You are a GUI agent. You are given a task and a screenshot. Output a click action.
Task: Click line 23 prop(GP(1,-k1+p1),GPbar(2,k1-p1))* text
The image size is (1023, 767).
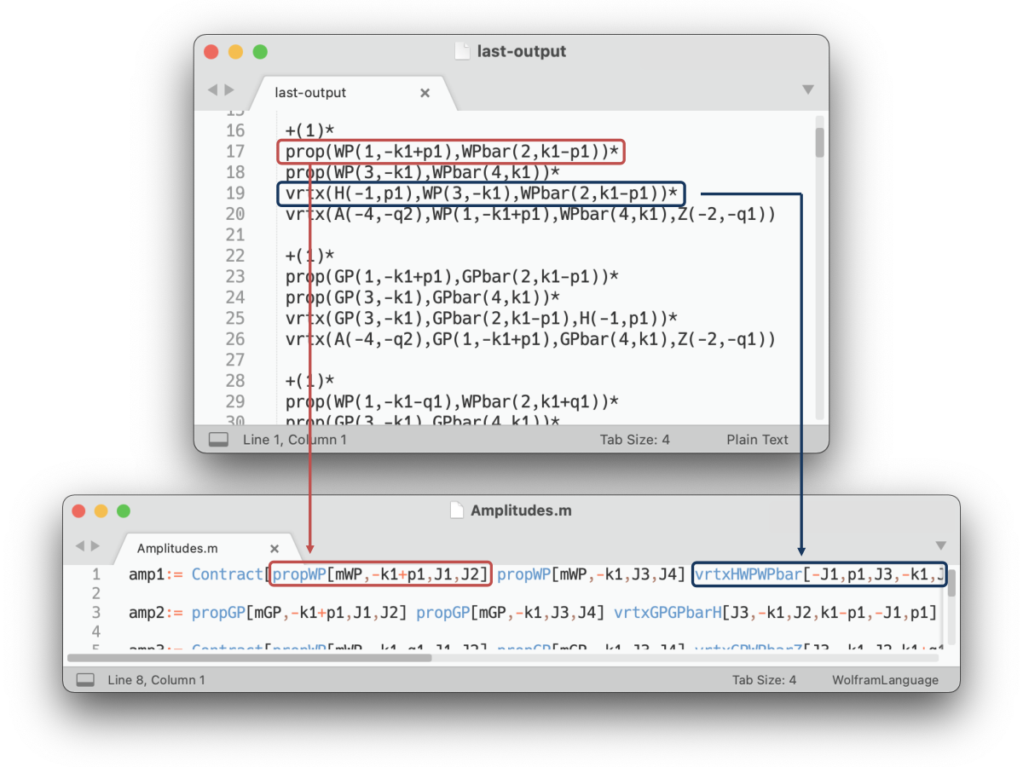(452, 277)
